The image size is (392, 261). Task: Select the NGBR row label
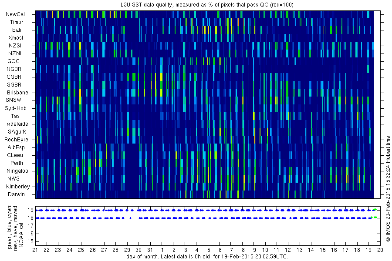14,69
